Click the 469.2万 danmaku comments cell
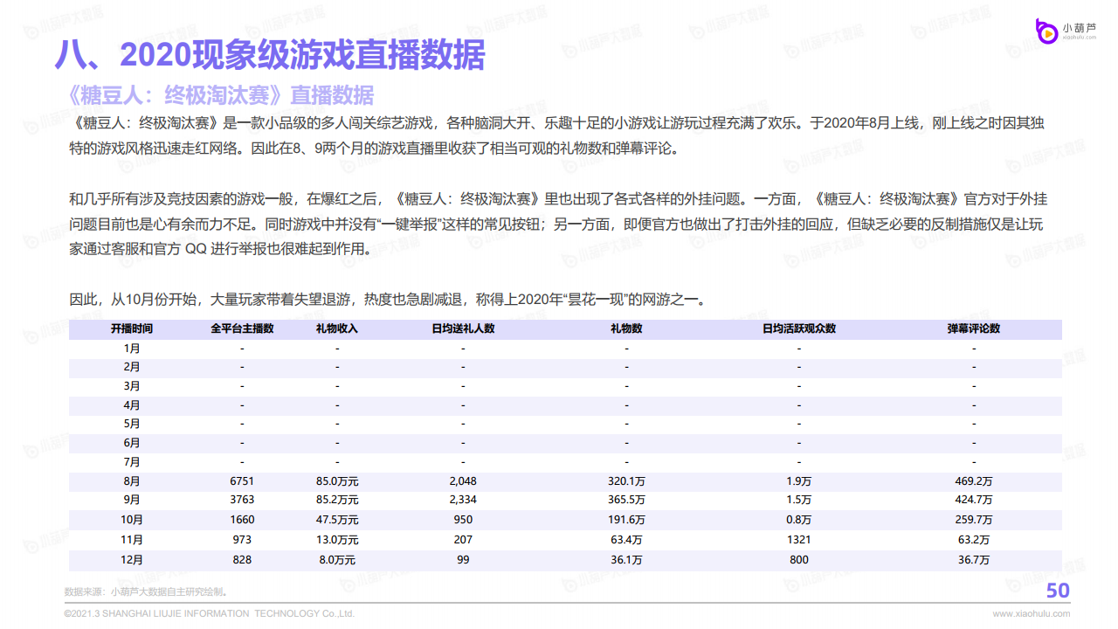Screen dimensions: 1118x629 click(974, 481)
